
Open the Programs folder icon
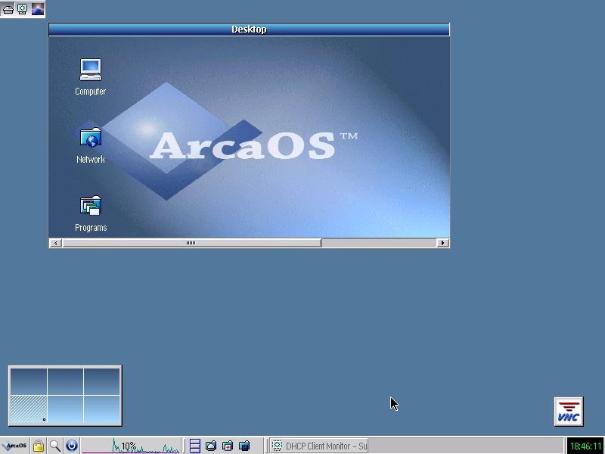91,206
